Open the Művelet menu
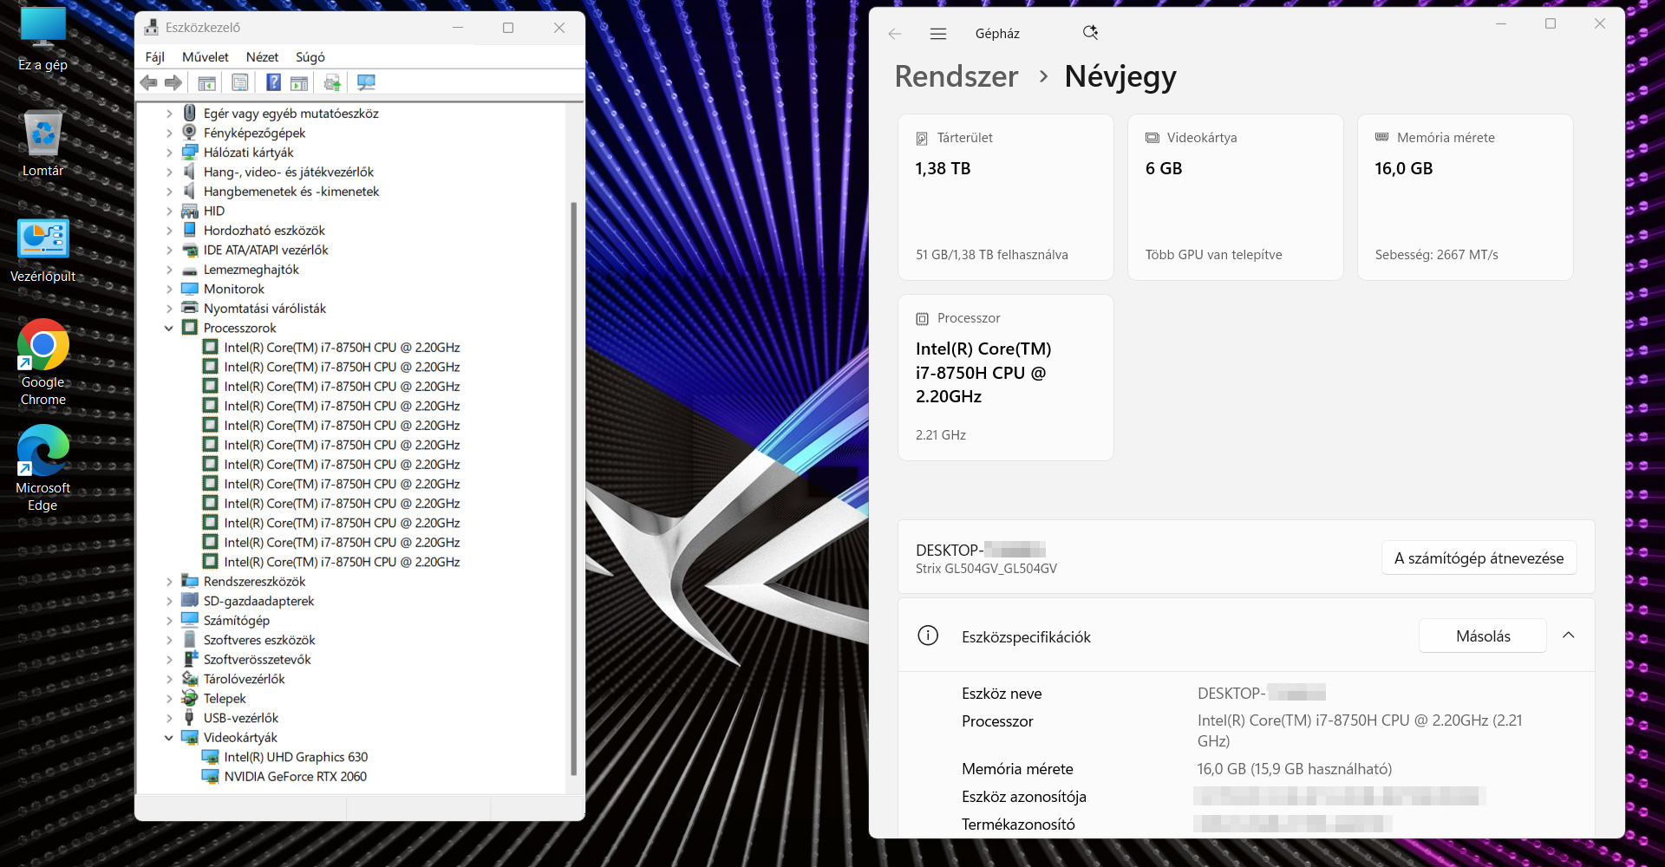The image size is (1665, 867). click(x=206, y=57)
